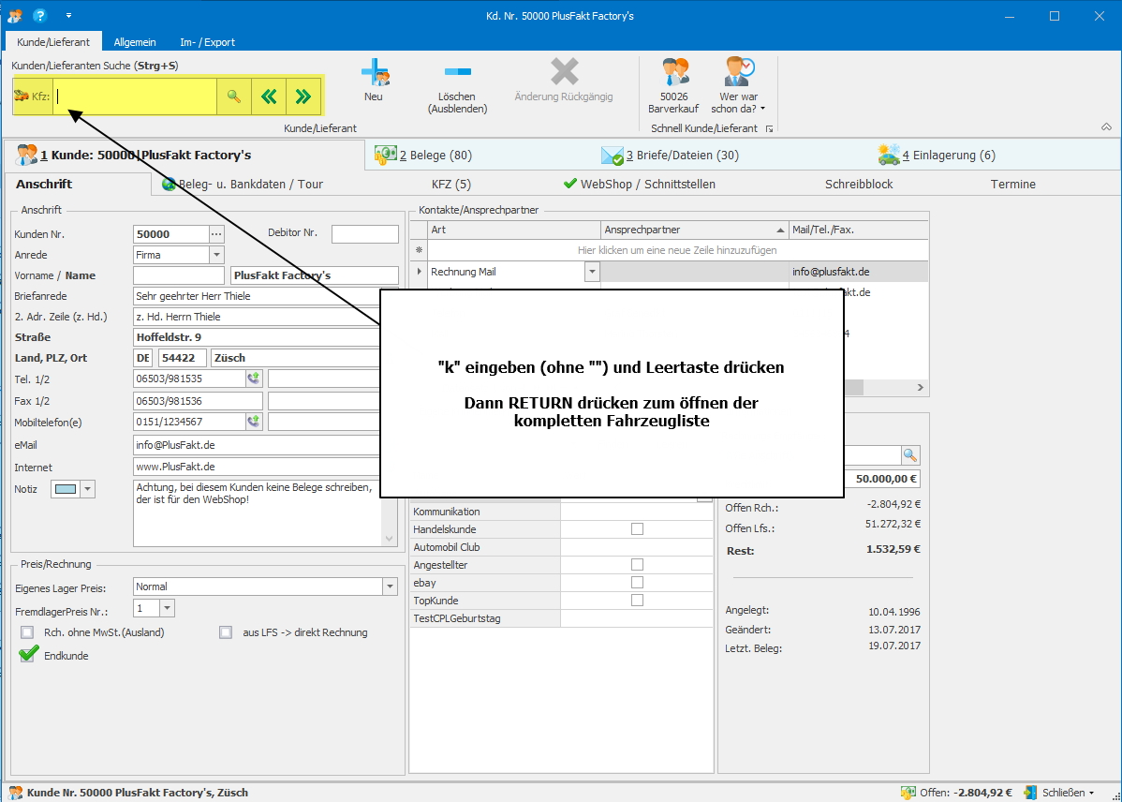Switch to the Im- / Export ribbon tab
The image size is (1122, 802).
[208, 42]
